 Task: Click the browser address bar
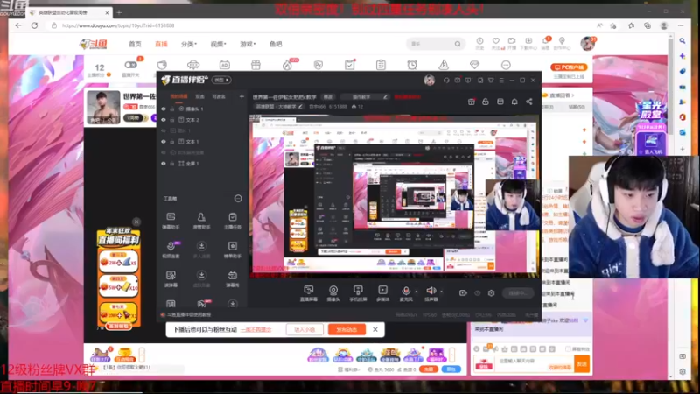(x=321, y=25)
